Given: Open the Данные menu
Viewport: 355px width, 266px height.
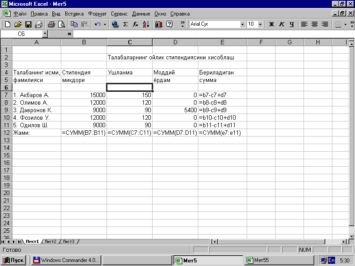Looking at the screenshot, I should (141, 14).
